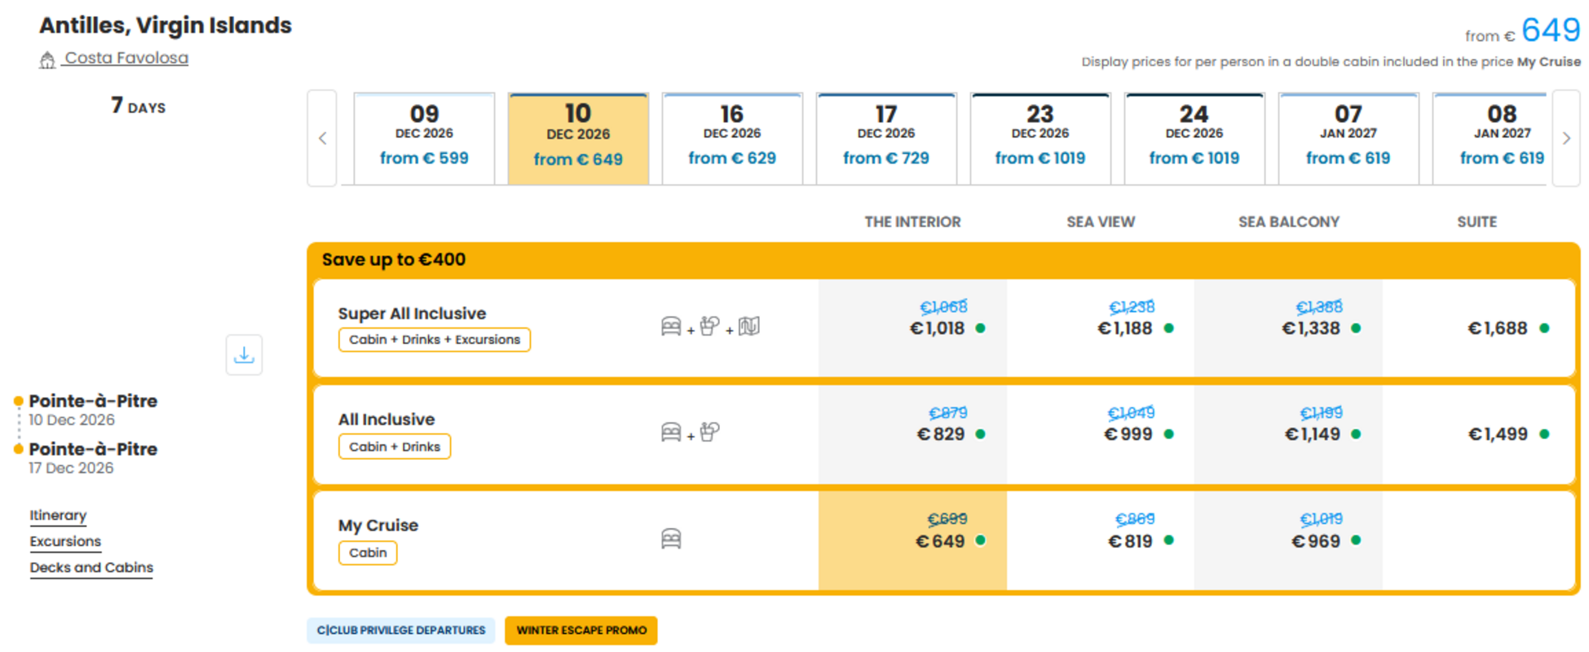The height and width of the screenshot is (652, 1589).
Task: Click green availability dot next to €1,688 suite
Action: coord(1544,328)
